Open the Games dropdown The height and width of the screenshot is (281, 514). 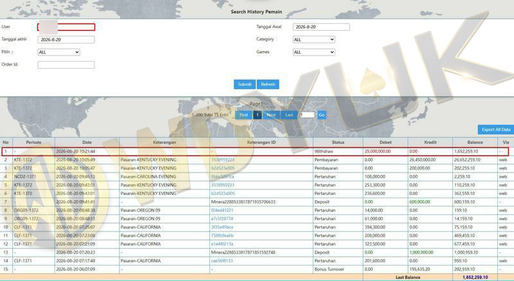pyautogui.click(x=314, y=52)
